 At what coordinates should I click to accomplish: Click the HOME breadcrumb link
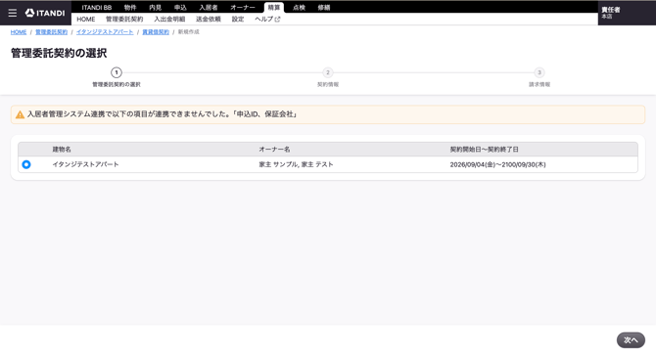19,31
